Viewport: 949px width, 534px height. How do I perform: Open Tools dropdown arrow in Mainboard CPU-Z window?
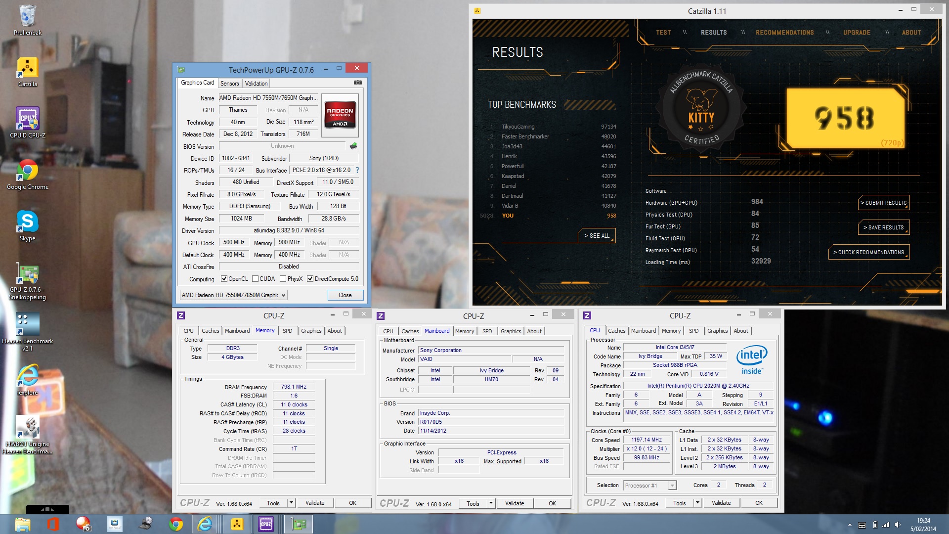click(x=491, y=503)
